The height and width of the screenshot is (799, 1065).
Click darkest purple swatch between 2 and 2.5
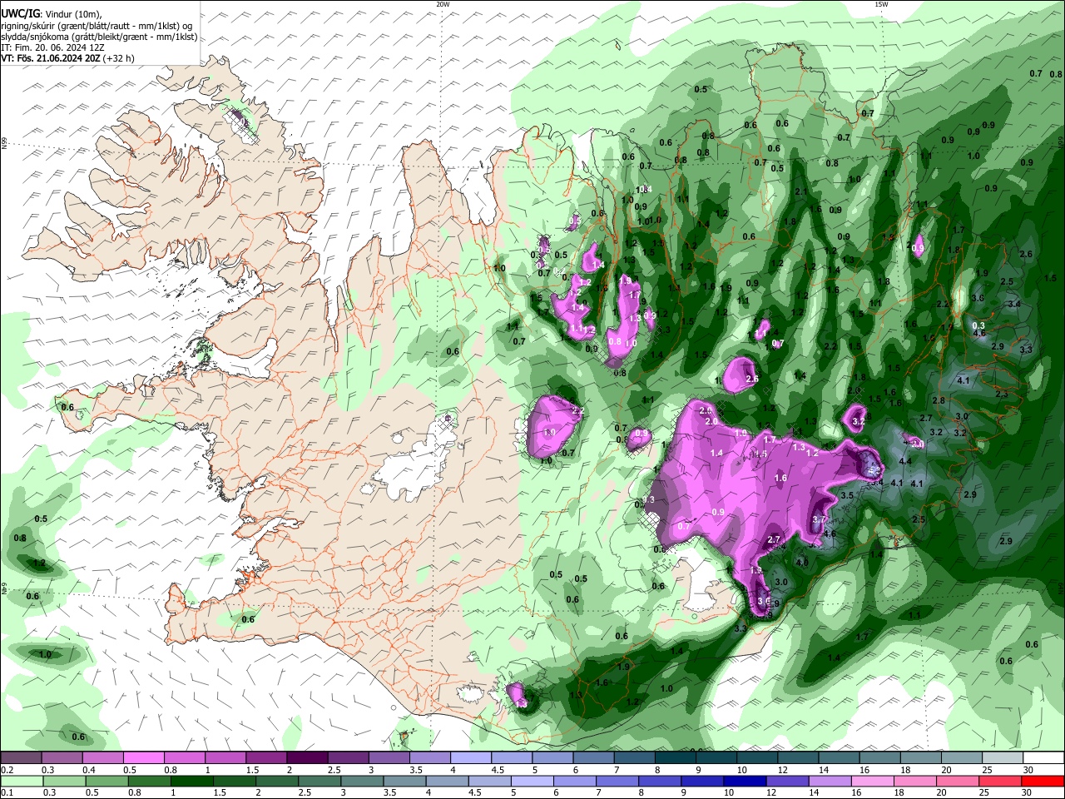click(x=307, y=757)
